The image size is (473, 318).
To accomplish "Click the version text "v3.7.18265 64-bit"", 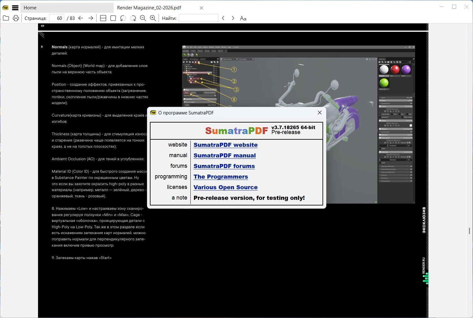I will click(293, 127).
